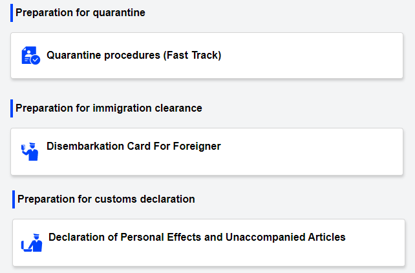This screenshot has width=415, height=273.
Task: Open Disembarkation Card For Foreigner
Action: (x=133, y=147)
